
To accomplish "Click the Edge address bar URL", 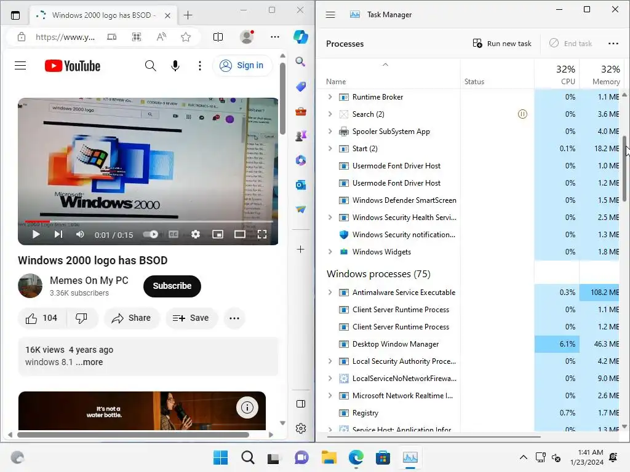I will tap(65, 37).
